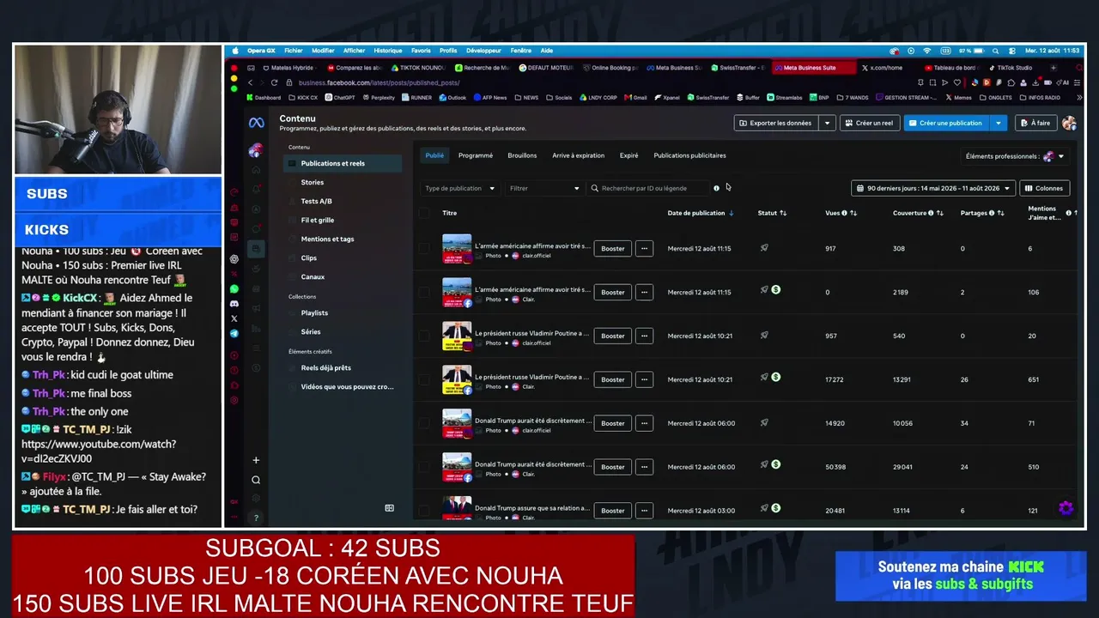Open the Type de publication dropdown
Viewport: 1099px width, 618px height.
pyautogui.click(x=460, y=188)
